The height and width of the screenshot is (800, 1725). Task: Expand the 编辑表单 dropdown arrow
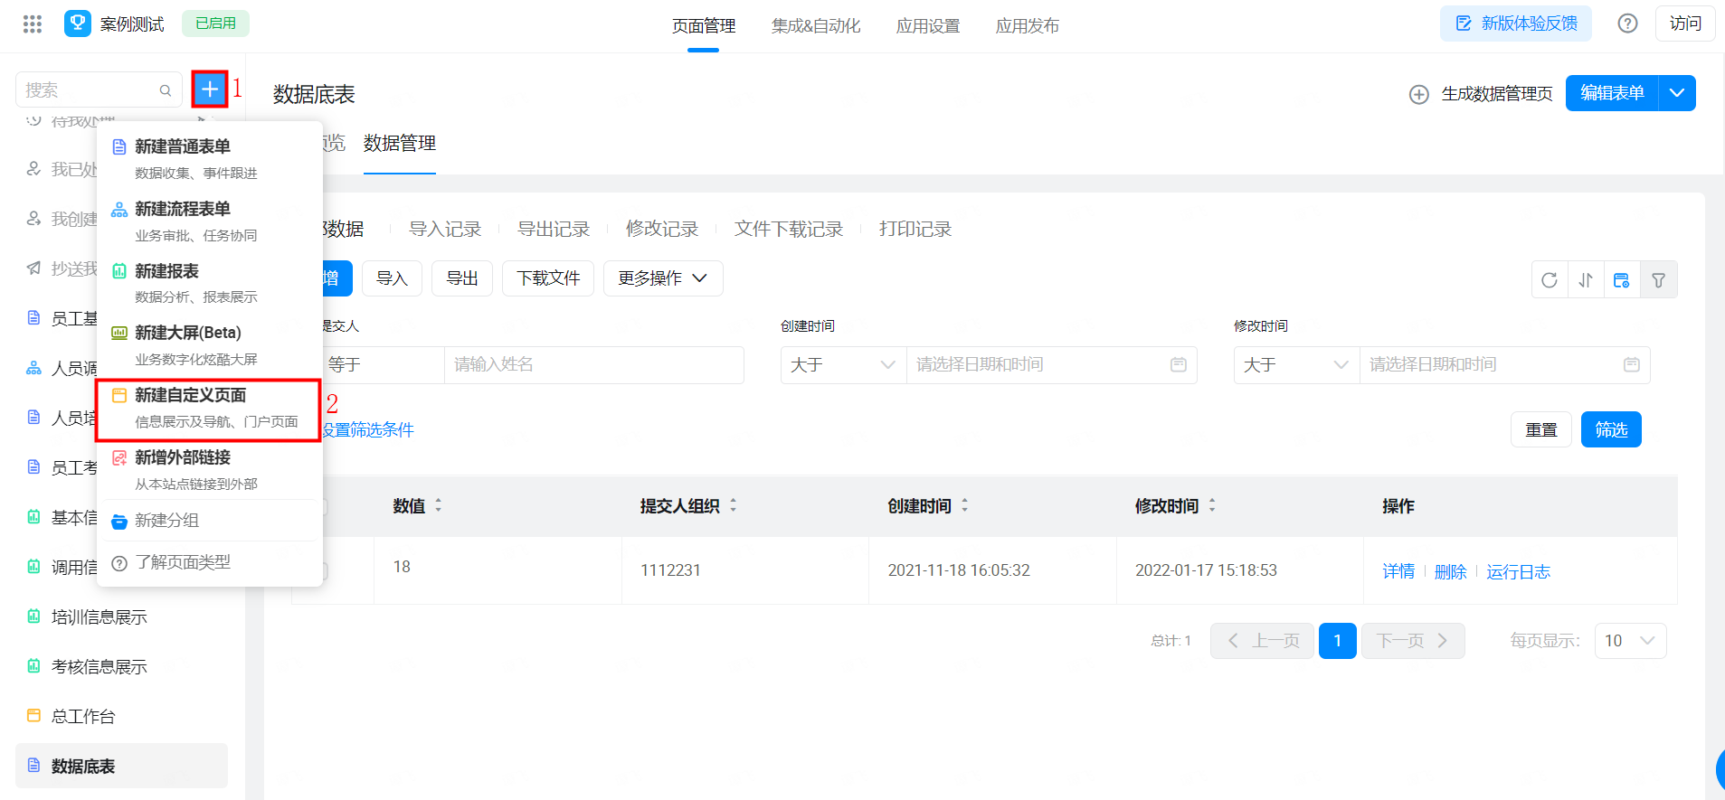coord(1676,93)
